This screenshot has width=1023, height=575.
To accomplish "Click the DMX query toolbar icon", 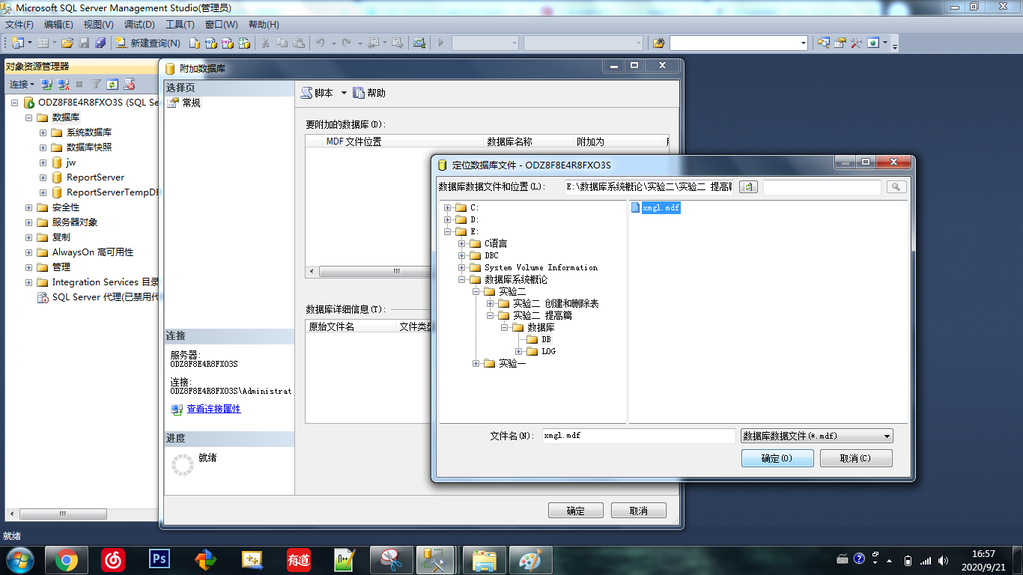I will click(228, 43).
